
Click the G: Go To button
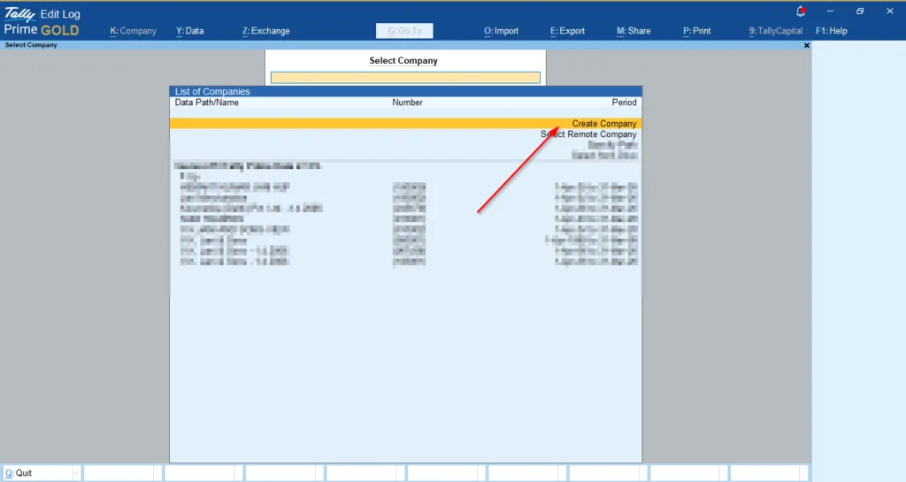click(404, 31)
